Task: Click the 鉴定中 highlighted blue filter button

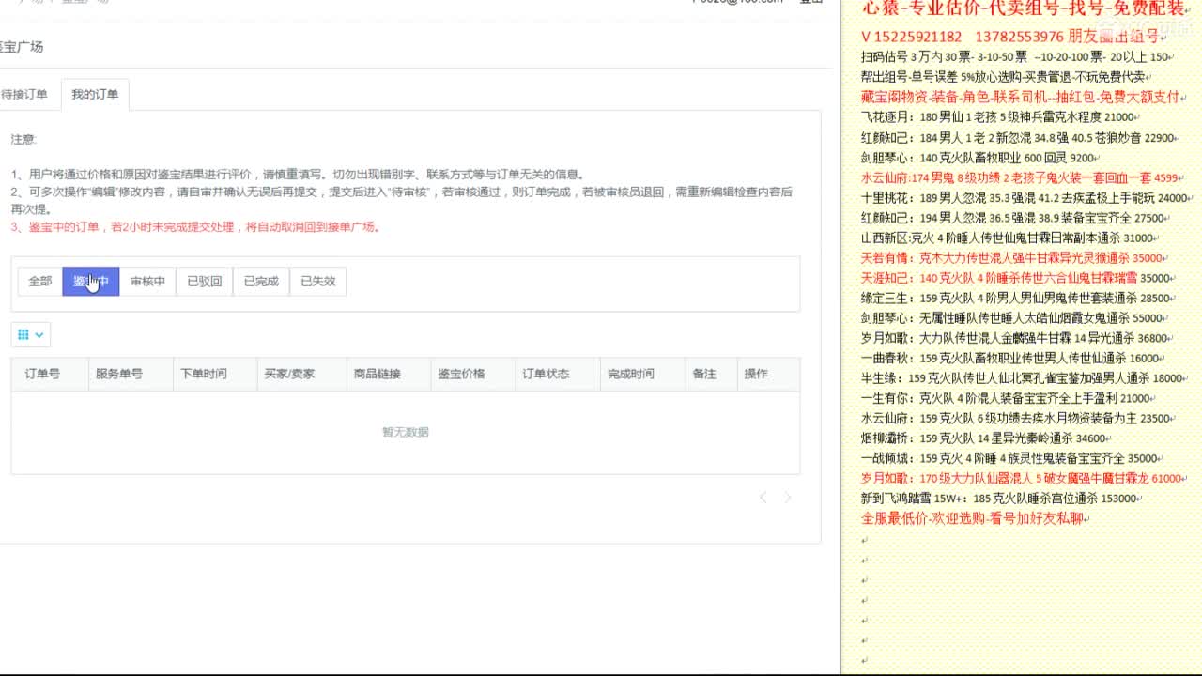Action: click(x=91, y=281)
